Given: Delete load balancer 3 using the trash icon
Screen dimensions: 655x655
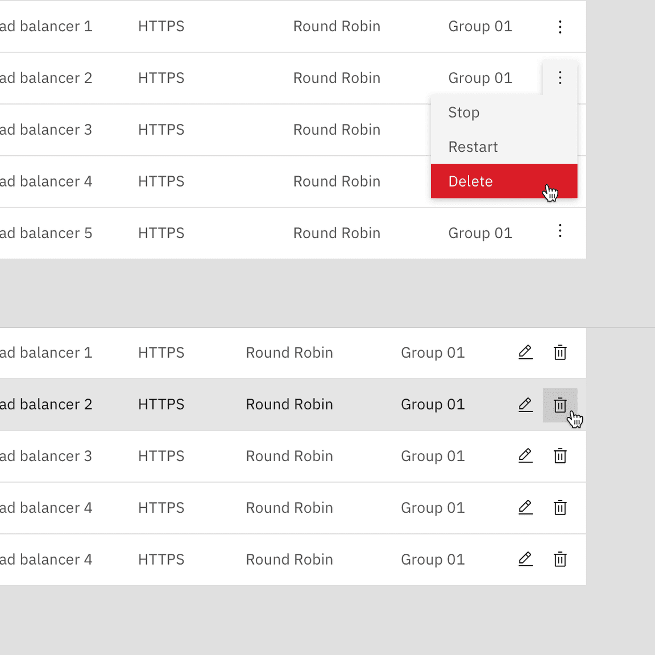Looking at the screenshot, I should pyautogui.click(x=560, y=455).
